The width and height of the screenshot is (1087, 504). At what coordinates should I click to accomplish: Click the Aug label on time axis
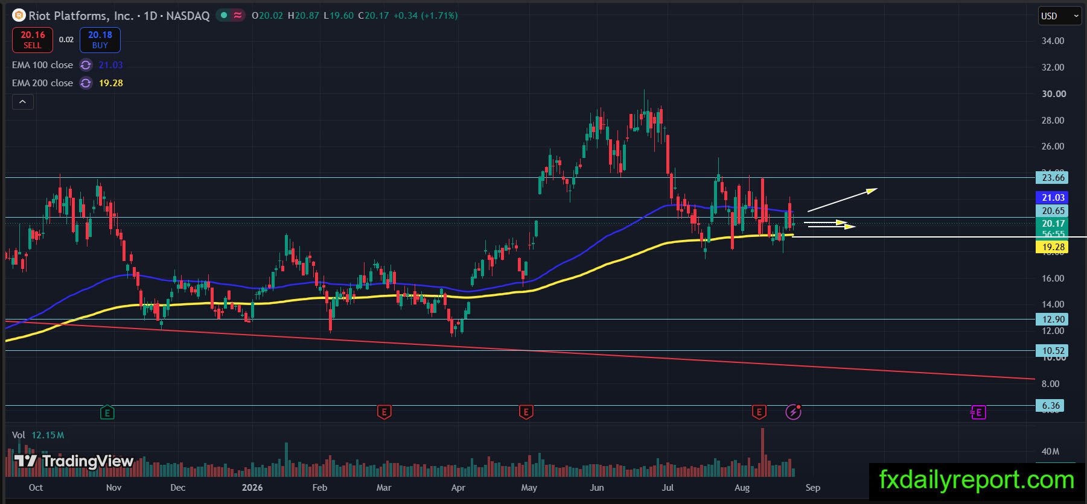pos(742,488)
